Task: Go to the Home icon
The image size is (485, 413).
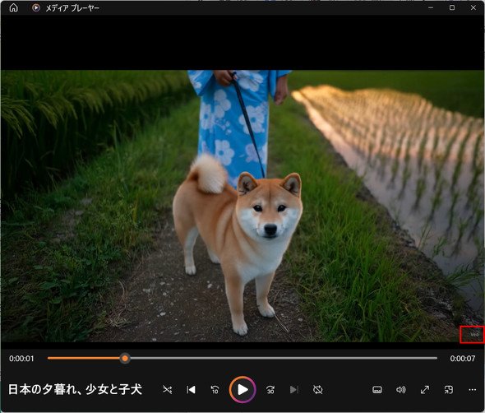Action: coord(14,7)
